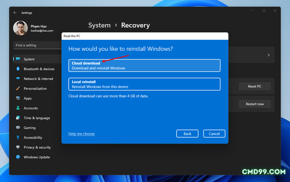The width and height of the screenshot is (290, 182).
Task: Open the Help me choose link
Action: click(82, 134)
